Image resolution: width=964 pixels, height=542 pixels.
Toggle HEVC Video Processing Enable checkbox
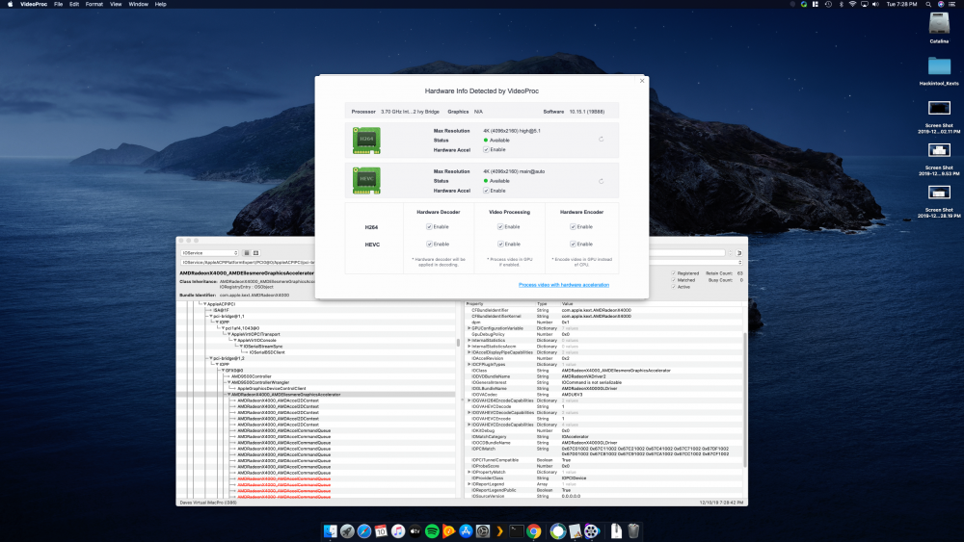click(x=500, y=244)
